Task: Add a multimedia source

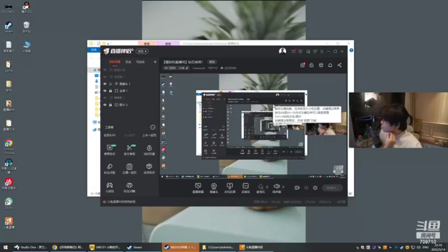Action: (x=245, y=188)
